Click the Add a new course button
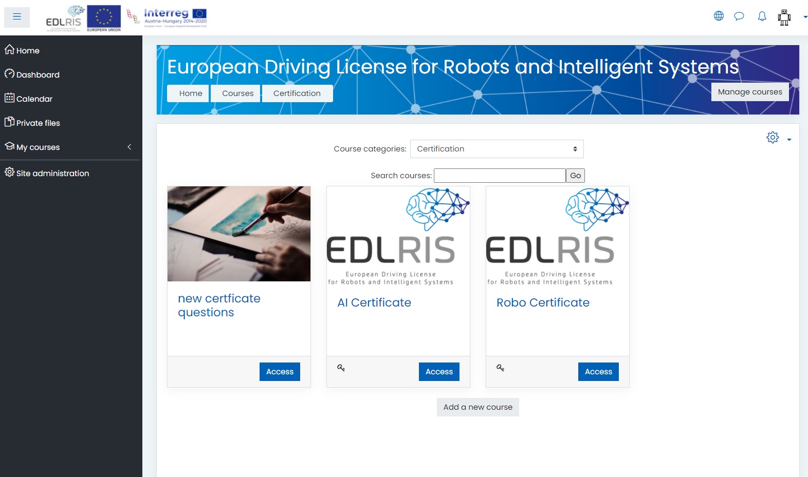The image size is (808, 477). 478,407
